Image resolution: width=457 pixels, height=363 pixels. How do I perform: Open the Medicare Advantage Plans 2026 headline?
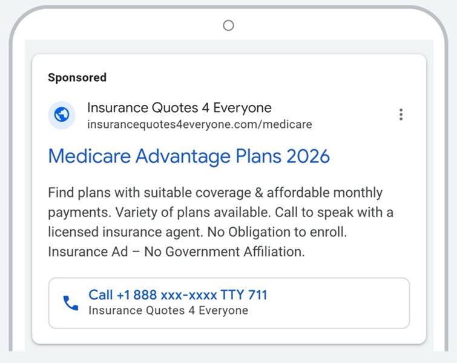pyautogui.click(x=189, y=156)
